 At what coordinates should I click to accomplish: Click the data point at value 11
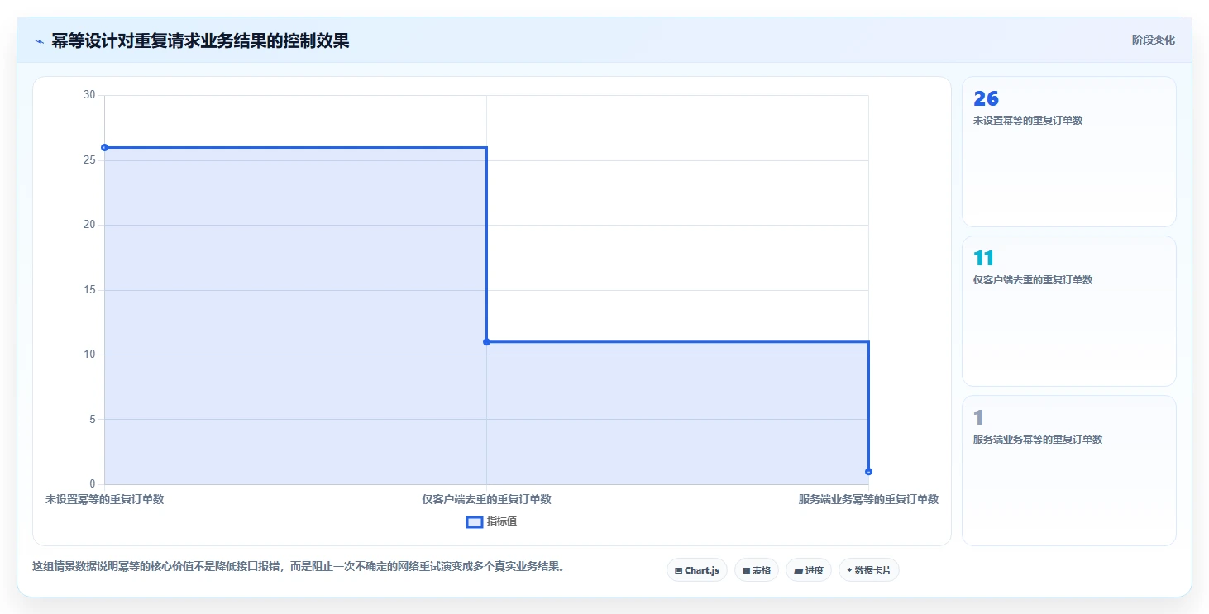[486, 342]
